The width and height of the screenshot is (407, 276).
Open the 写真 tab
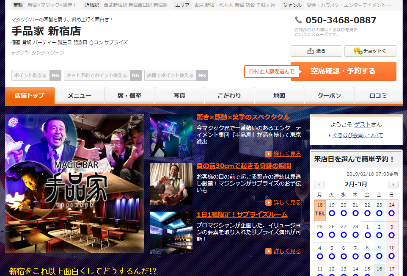point(179,96)
